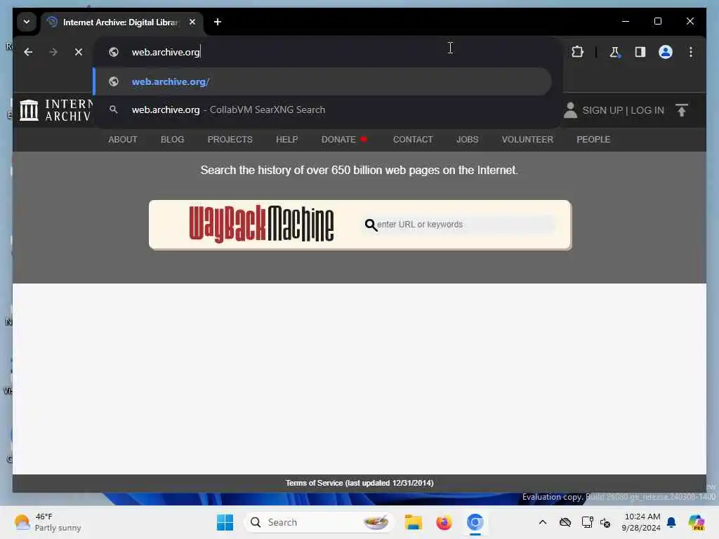Image resolution: width=719 pixels, height=539 pixels.
Task: Toggle the side panel icon
Action: 640,52
